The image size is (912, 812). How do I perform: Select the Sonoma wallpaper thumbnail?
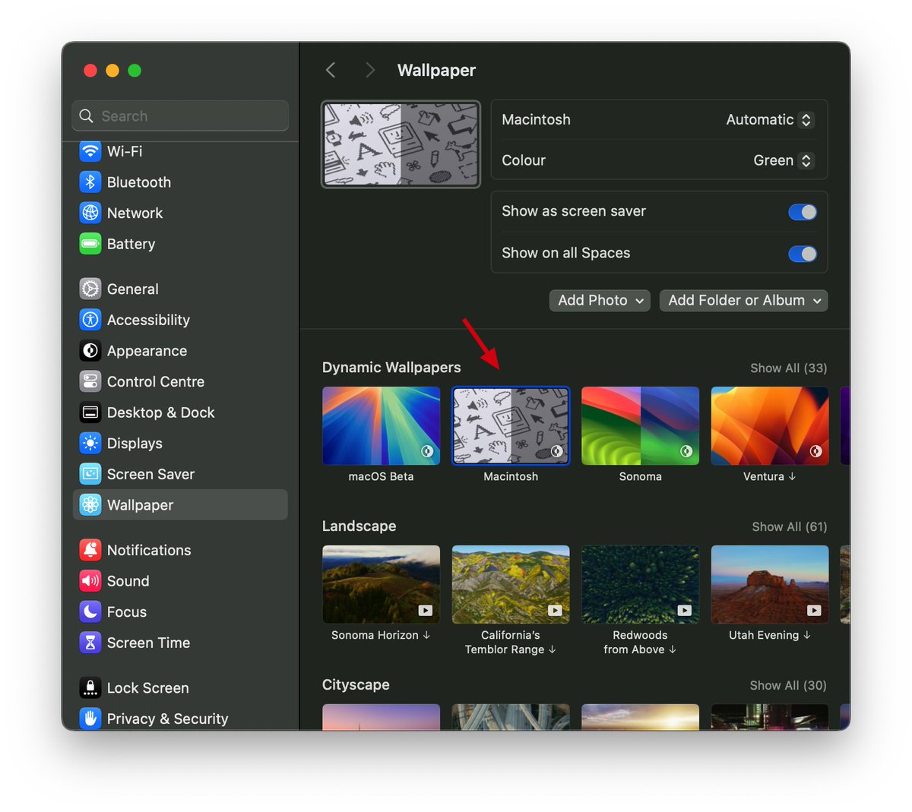[x=640, y=426]
